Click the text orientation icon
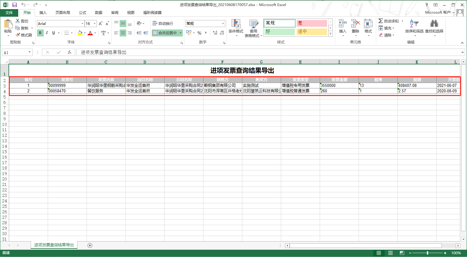This screenshot has width=467, height=257. coord(139,23)
